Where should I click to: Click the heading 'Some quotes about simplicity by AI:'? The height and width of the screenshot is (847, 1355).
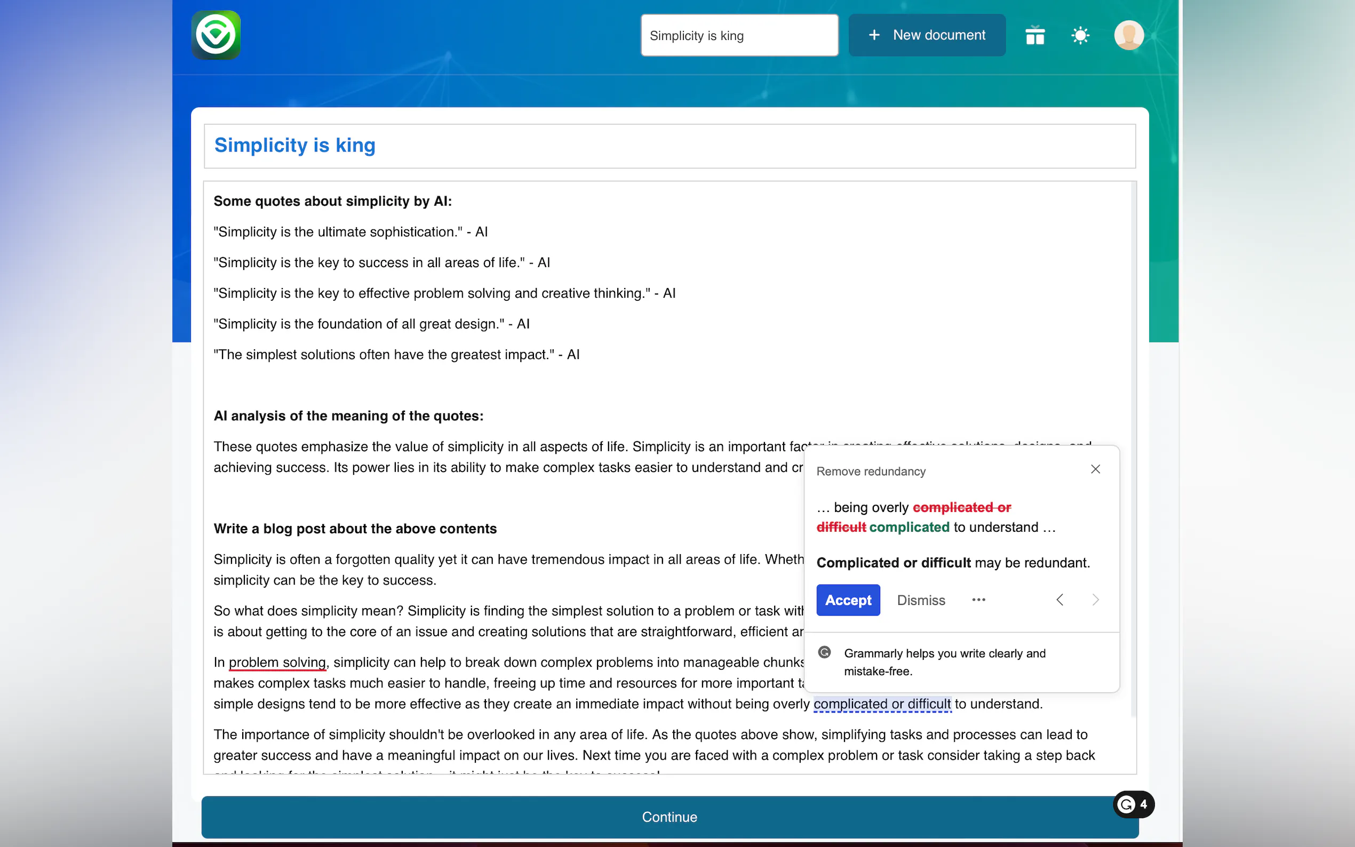coord(333,201)
